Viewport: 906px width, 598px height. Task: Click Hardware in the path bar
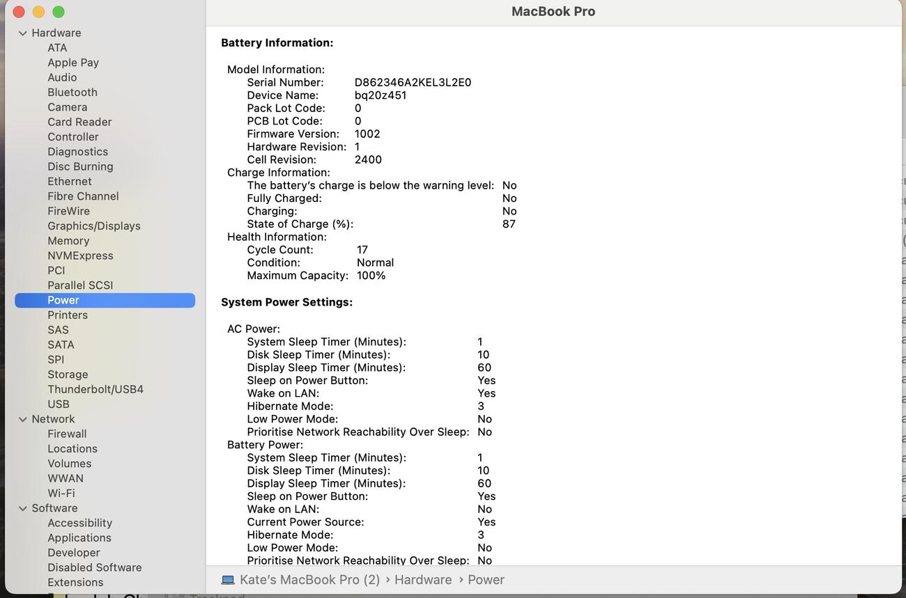[x=423, y=580]
